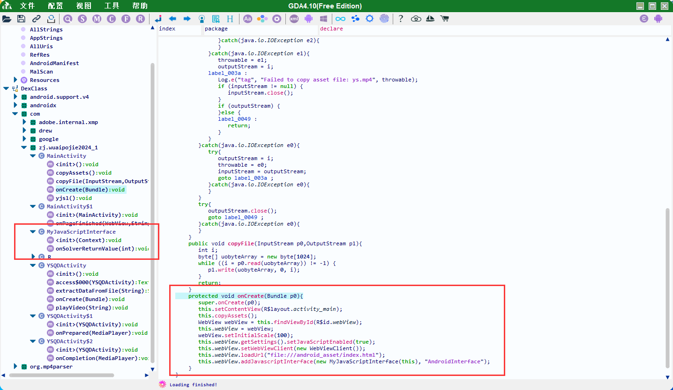Image resolution: width=673 pixels, height=390 pixels.
Task: Expand the drew package
Action: pos(24,131)
